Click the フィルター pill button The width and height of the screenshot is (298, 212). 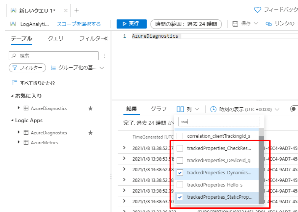[27, 68]
